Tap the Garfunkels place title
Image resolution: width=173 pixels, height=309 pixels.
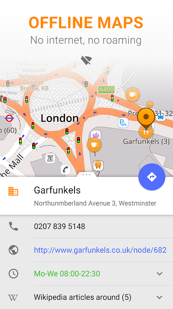coord(57,190)
